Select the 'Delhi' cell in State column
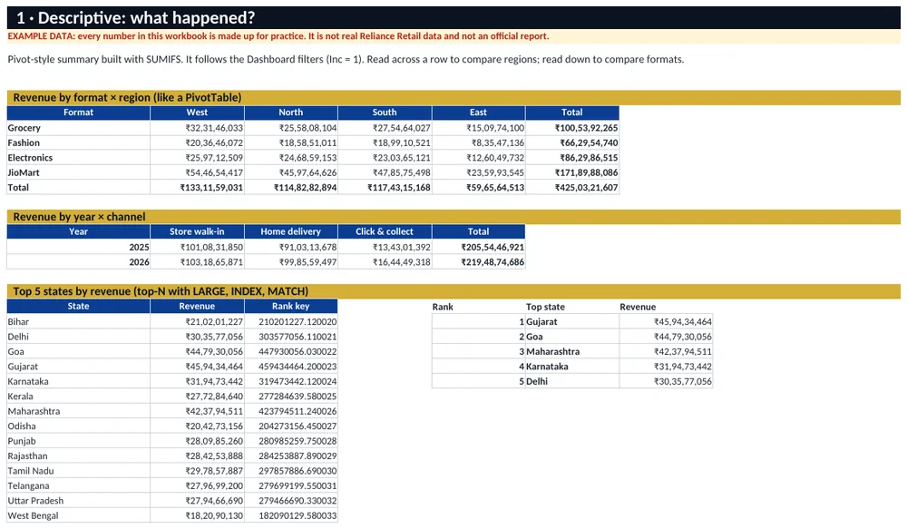The height and width of the screenshot is (529, 907). (x=78, y=337)
